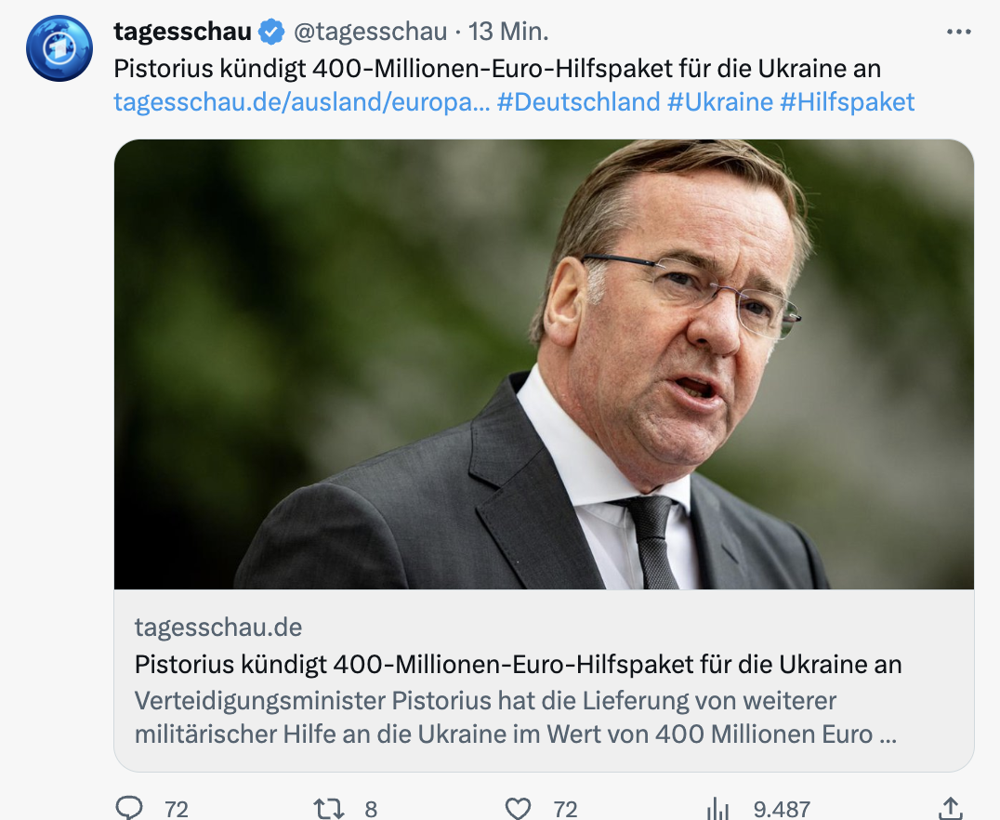
Task: Click the @tagesschau handle
Action: (x=371, y=32)
